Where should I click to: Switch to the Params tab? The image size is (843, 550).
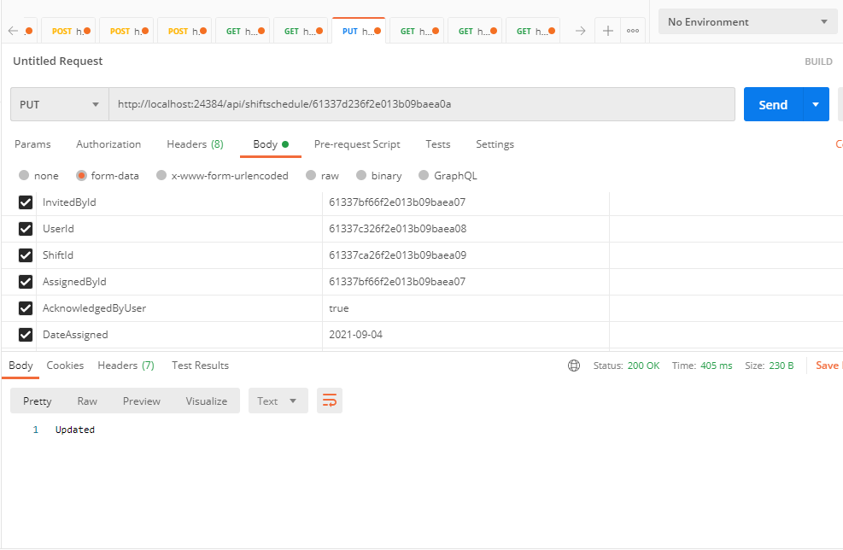coord(32,144)
